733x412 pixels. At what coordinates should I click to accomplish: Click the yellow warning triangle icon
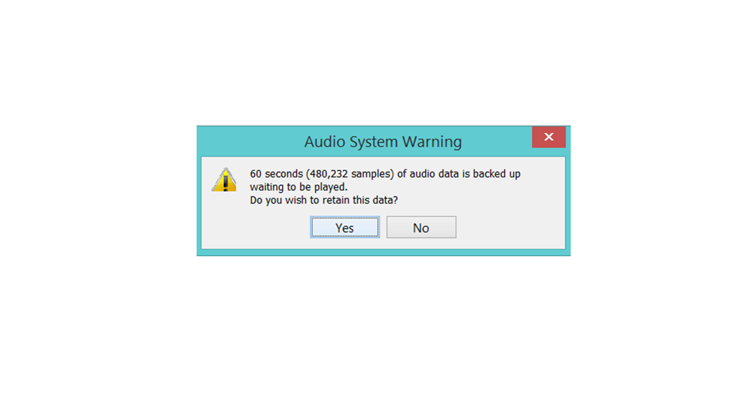225,180
